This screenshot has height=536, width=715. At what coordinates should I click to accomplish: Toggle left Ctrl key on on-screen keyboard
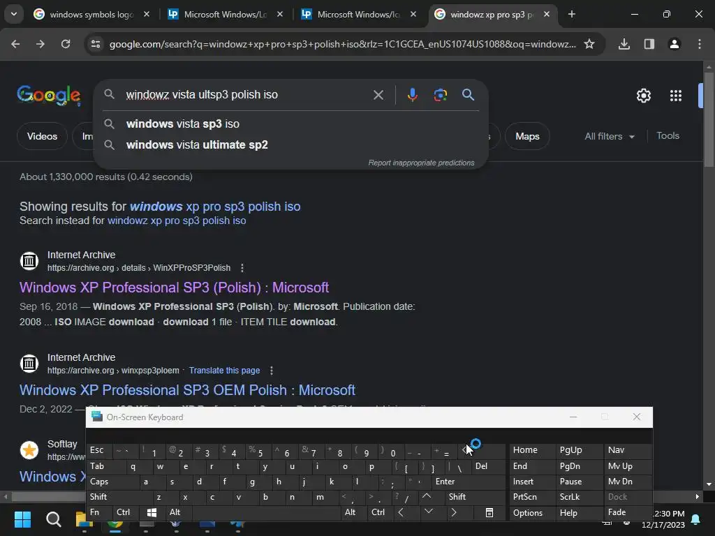[126, 512]
